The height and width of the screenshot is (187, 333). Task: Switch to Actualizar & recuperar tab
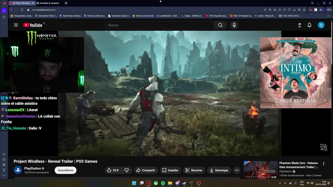coord(48,3)
